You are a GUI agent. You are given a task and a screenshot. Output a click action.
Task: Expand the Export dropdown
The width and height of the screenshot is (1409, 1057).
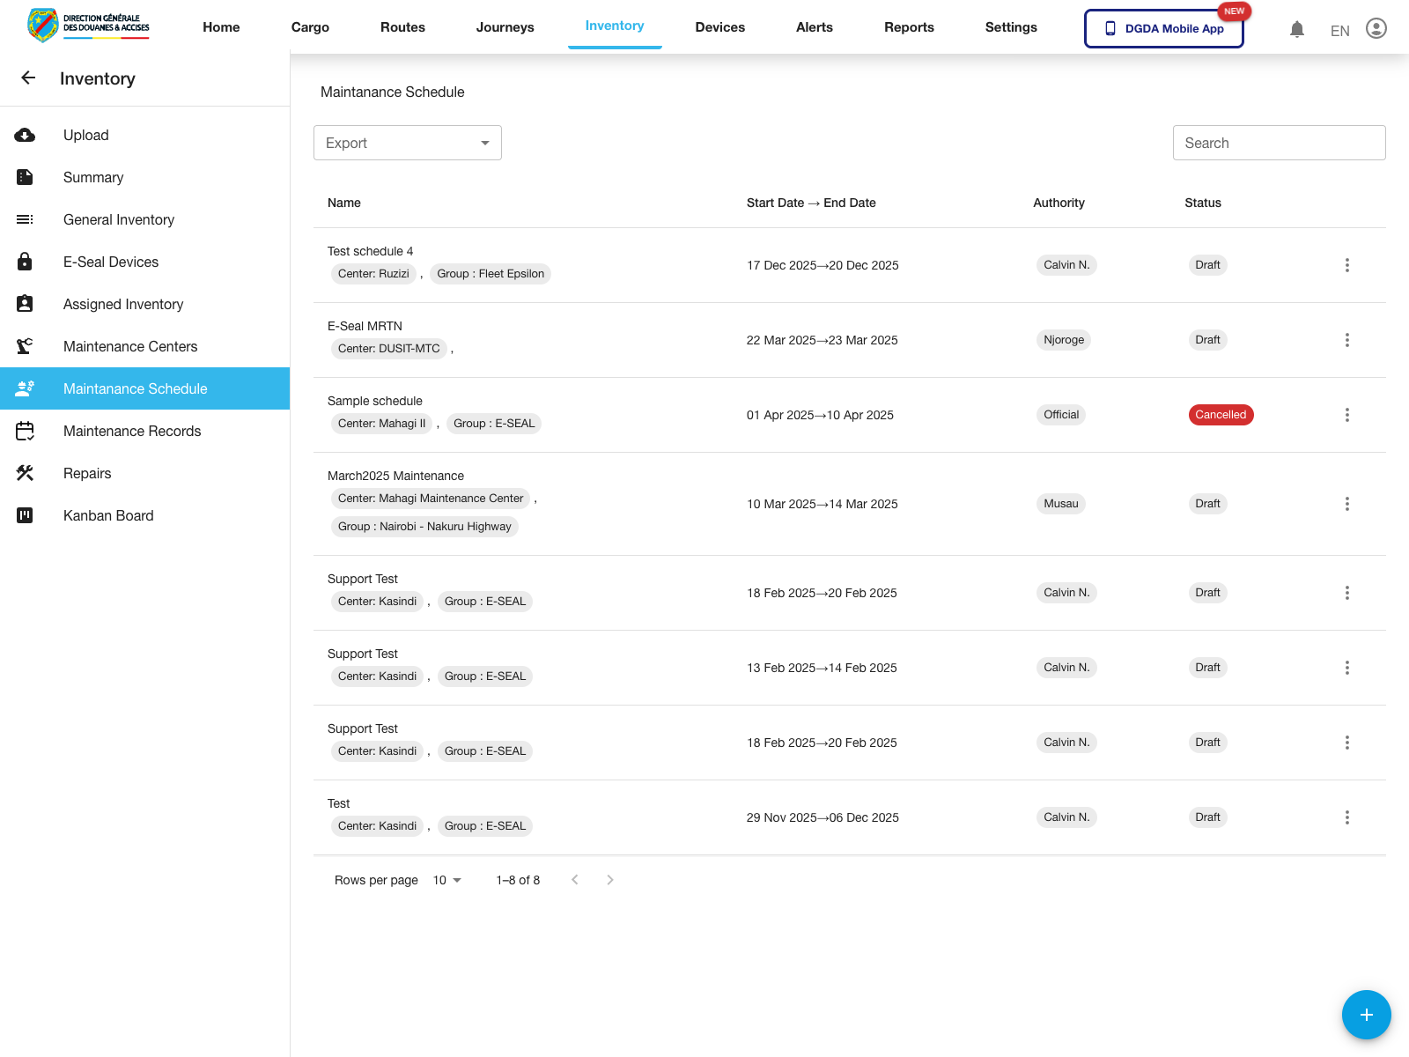[407, 143]
